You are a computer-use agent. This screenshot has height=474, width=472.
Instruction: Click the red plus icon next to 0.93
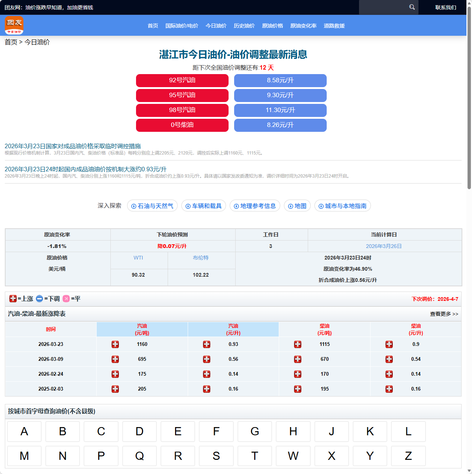tap(207, 344)
